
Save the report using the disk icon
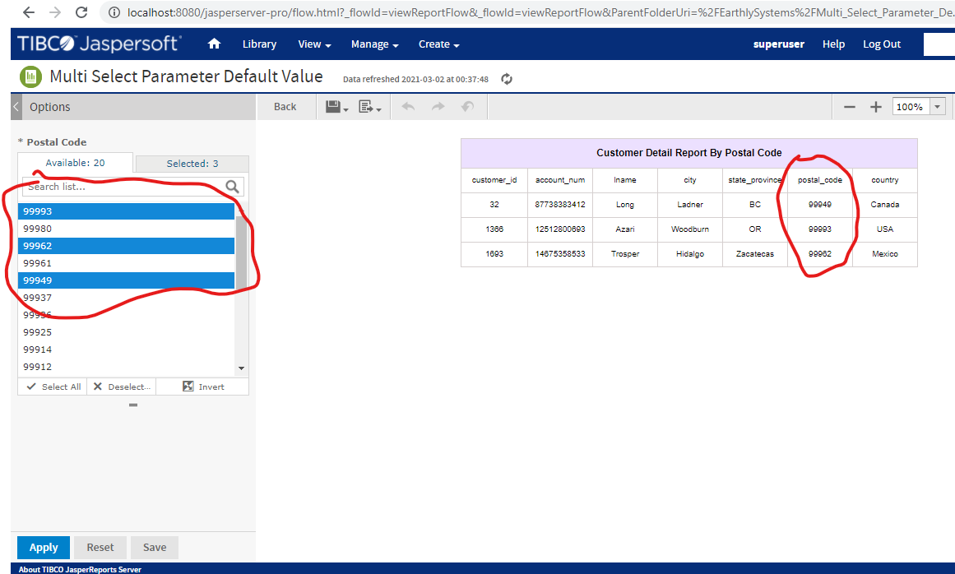[335, 106]
